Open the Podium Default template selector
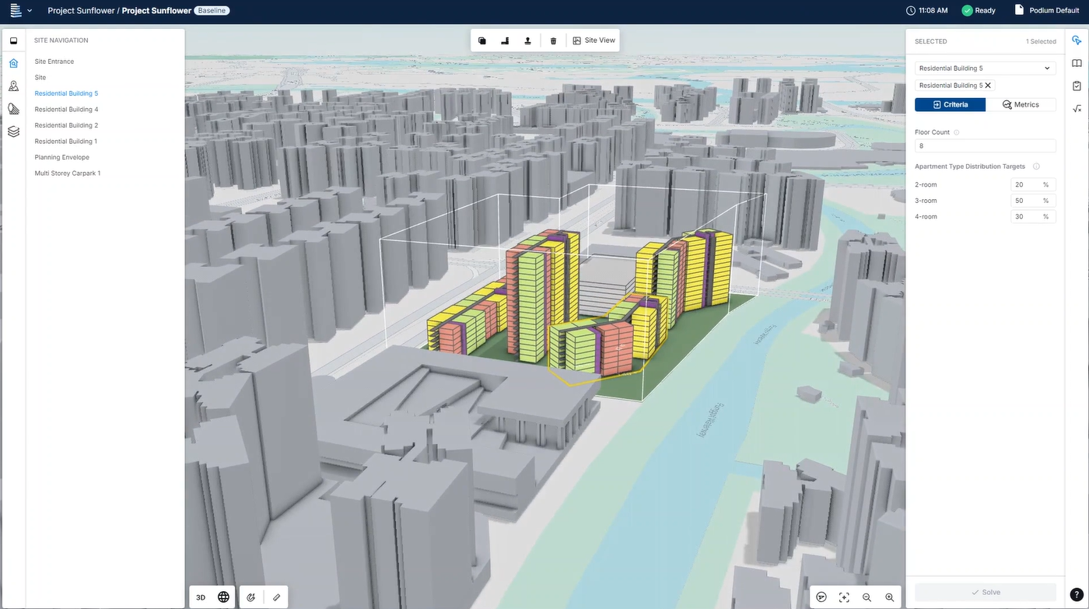This screenshot has width=1089, height=609. (x=1046, y=11)
